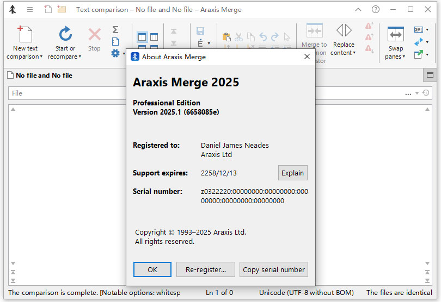Click the window layout icon at right of tab bar

430,75
